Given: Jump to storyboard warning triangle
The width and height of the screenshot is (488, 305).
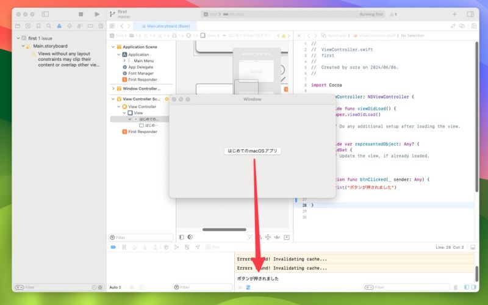Looking at the screenshot, I should click(284, 35).
